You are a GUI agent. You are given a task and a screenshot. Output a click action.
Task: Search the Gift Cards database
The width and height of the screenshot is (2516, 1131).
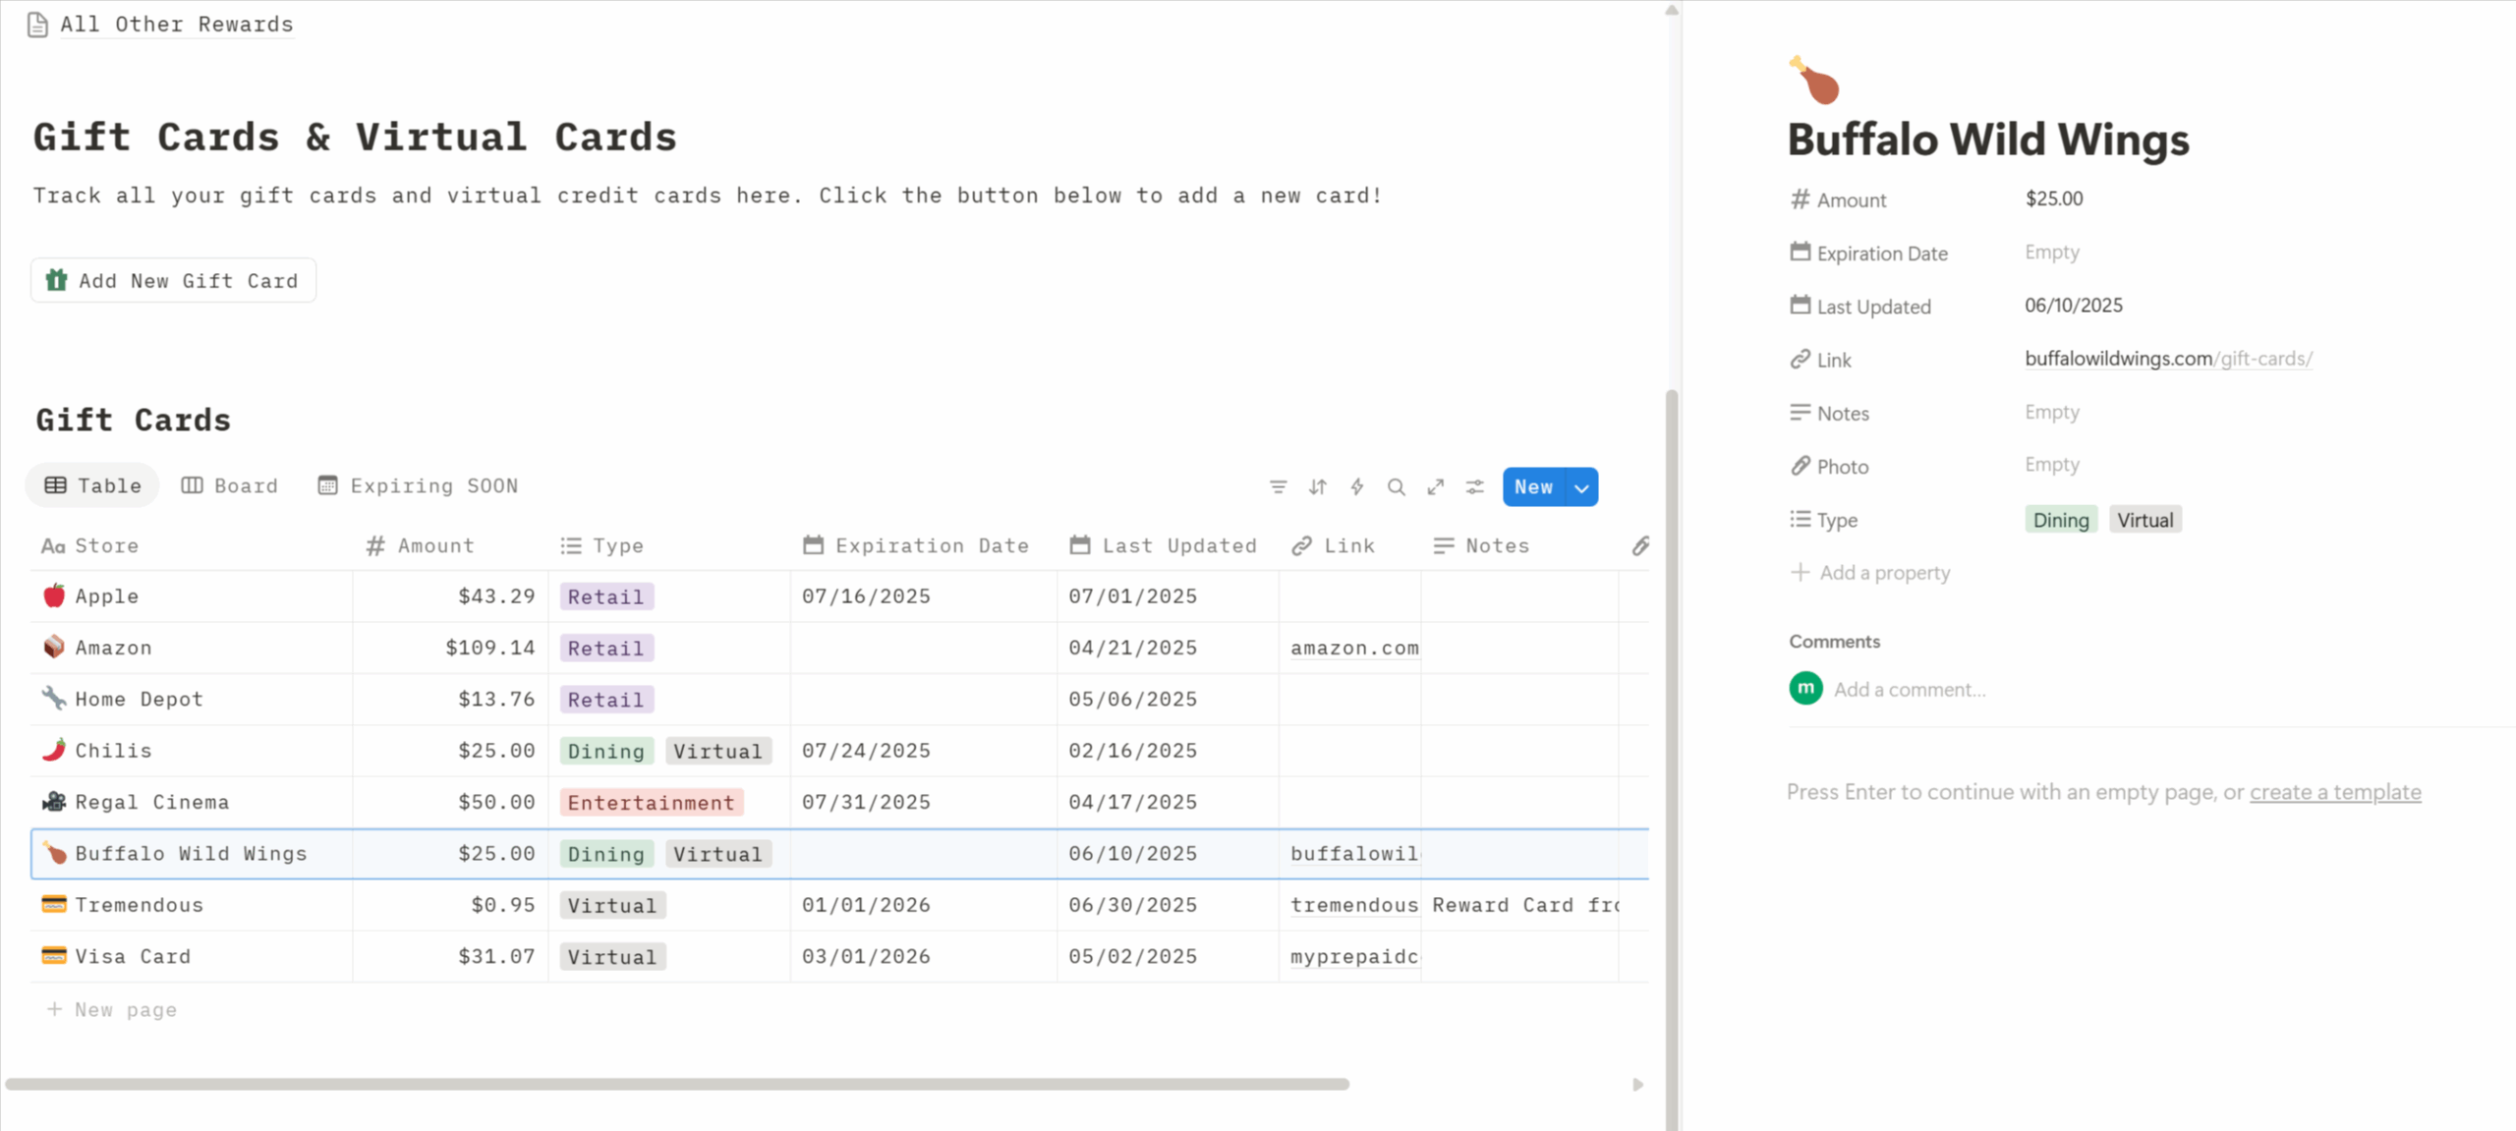(x=1396, y=486)
